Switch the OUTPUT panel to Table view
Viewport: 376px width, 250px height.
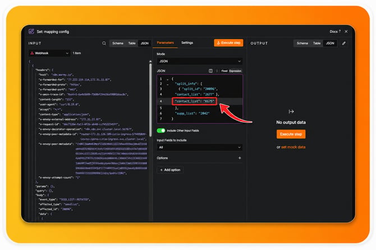coord(317,43)
